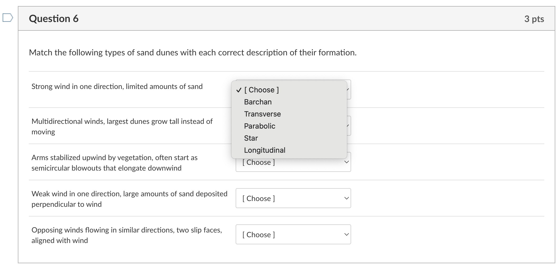Choose the Star dune option
Viewport: 560px width, 264px height.
coord(251,138)
